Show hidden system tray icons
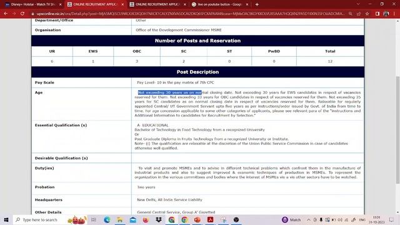Image resolution: width=400 pixels, height=225 pixels. [308, 220]
